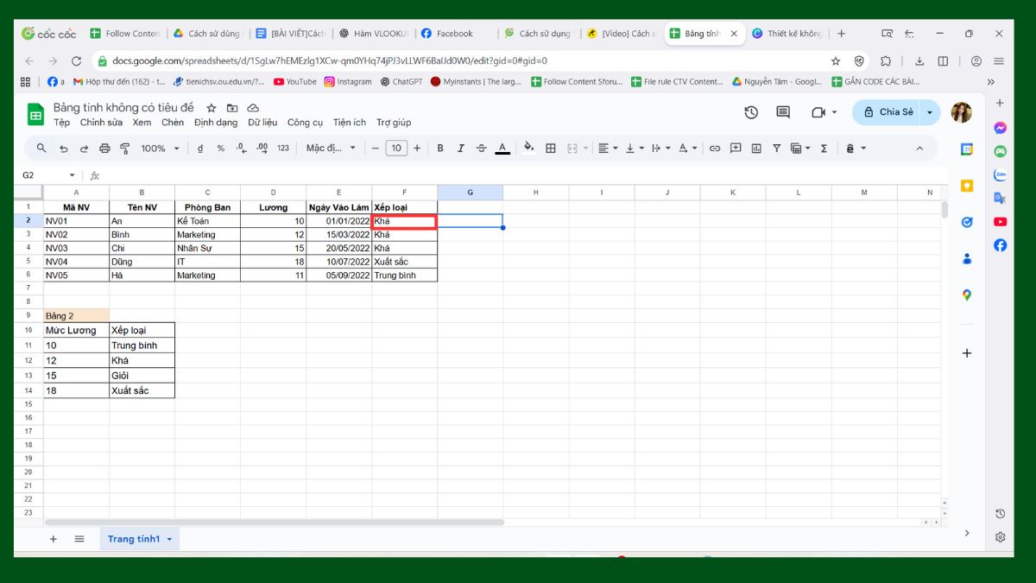The image size is (1036, 583).
Task: Open the insert chart icon
Action: coord(756,148)
